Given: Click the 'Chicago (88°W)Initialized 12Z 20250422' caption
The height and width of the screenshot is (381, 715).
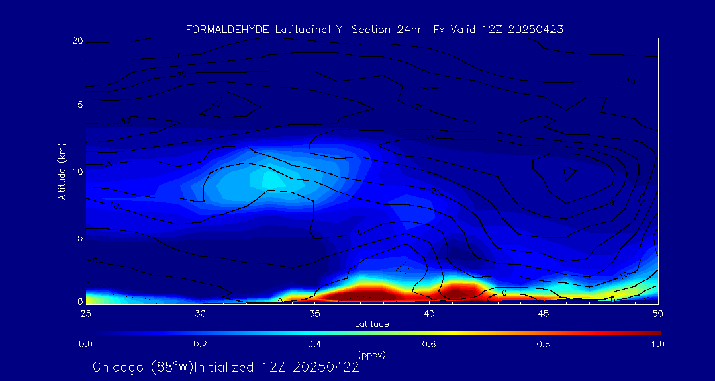Looking at the screenshot, I should click(226, 367).
